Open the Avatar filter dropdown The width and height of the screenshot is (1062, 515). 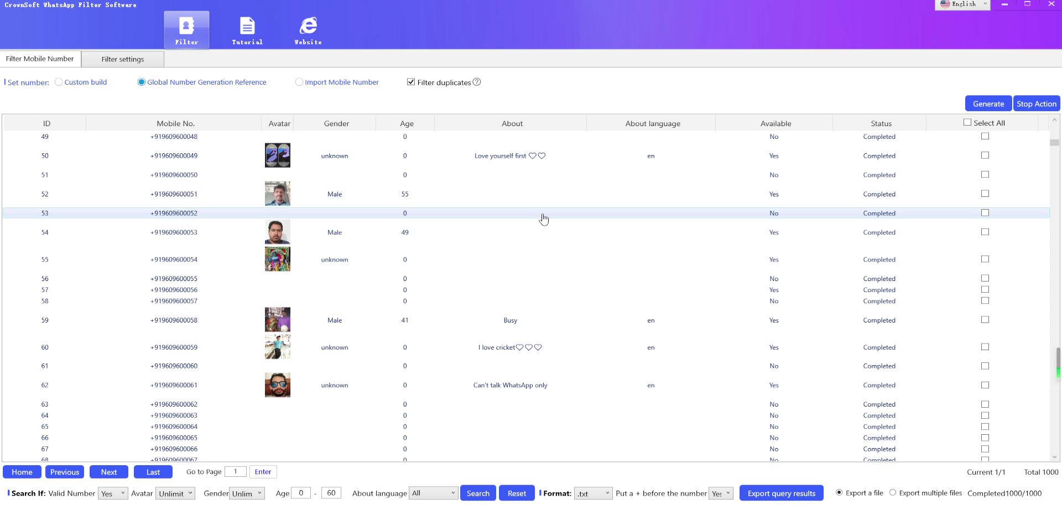[x=175, y=493]
